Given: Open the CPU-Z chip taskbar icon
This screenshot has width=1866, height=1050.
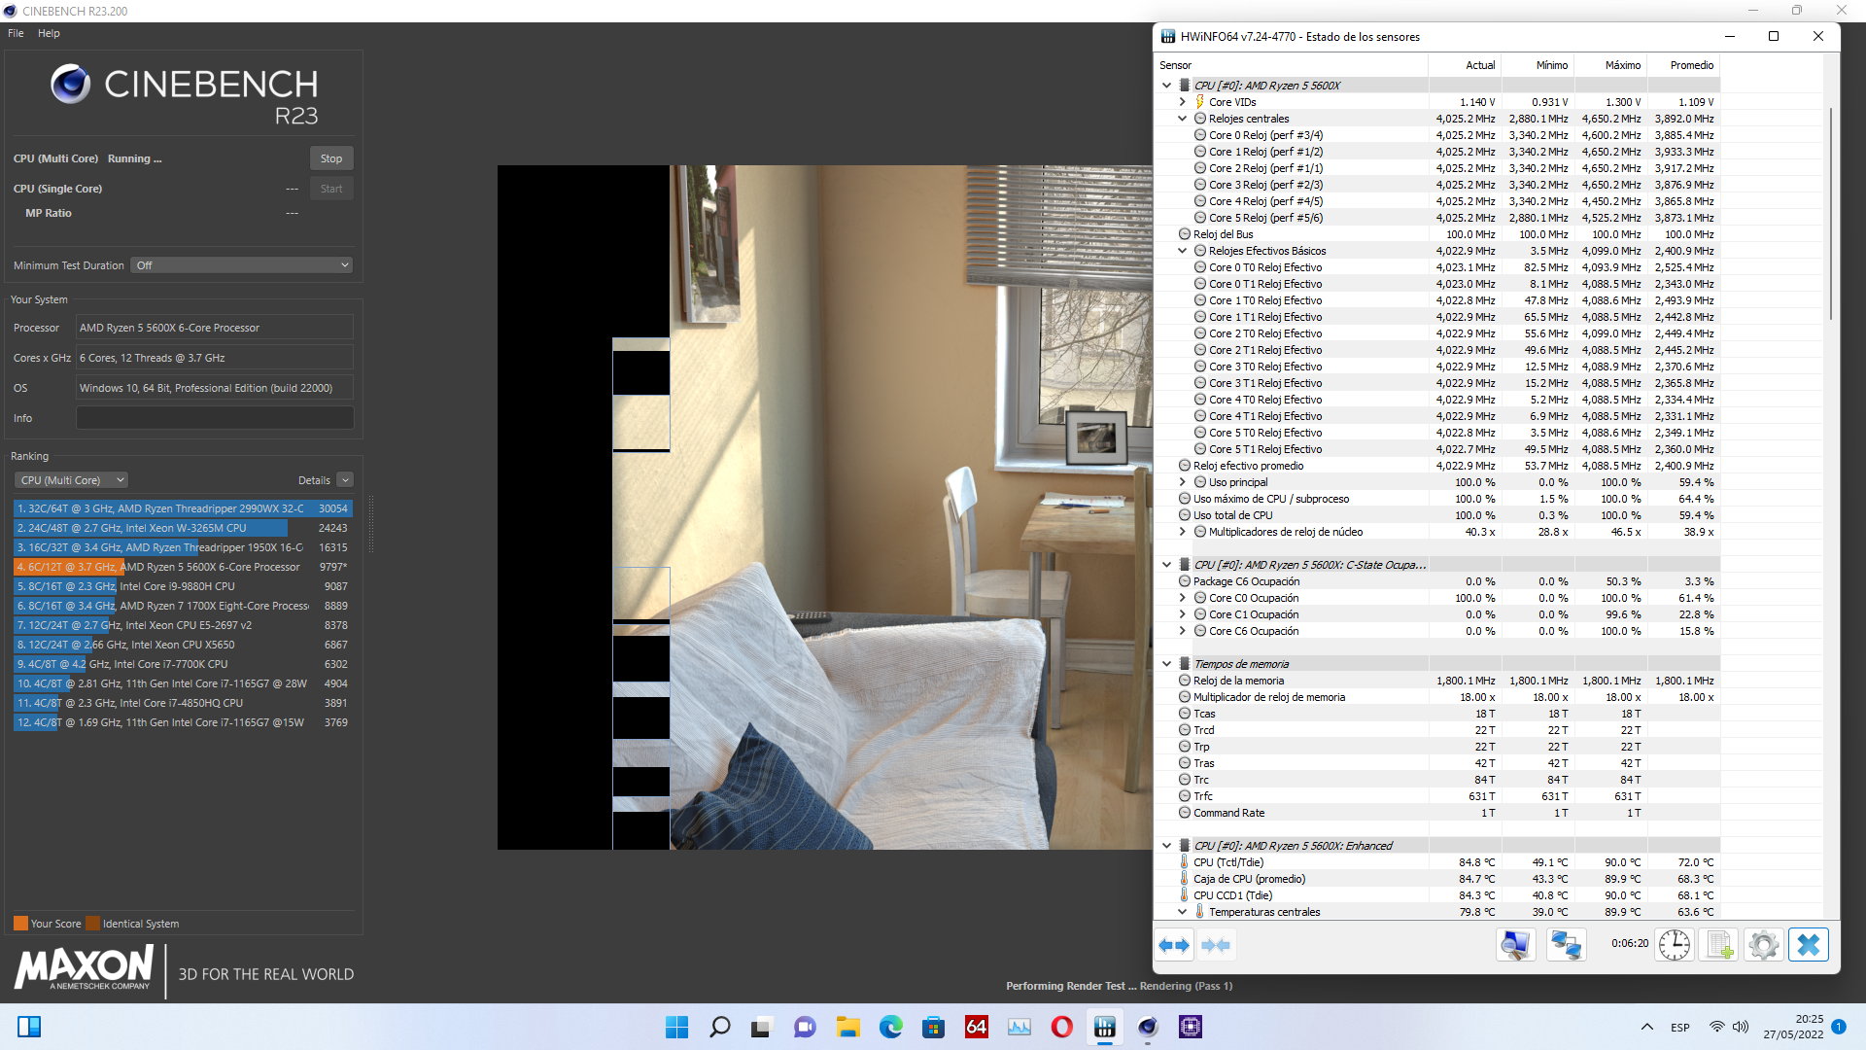Looking at the screenshot, I should coord(1190,1027).
